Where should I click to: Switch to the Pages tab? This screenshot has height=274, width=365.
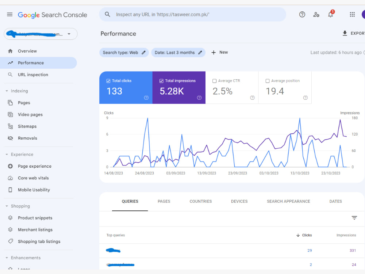164,201
